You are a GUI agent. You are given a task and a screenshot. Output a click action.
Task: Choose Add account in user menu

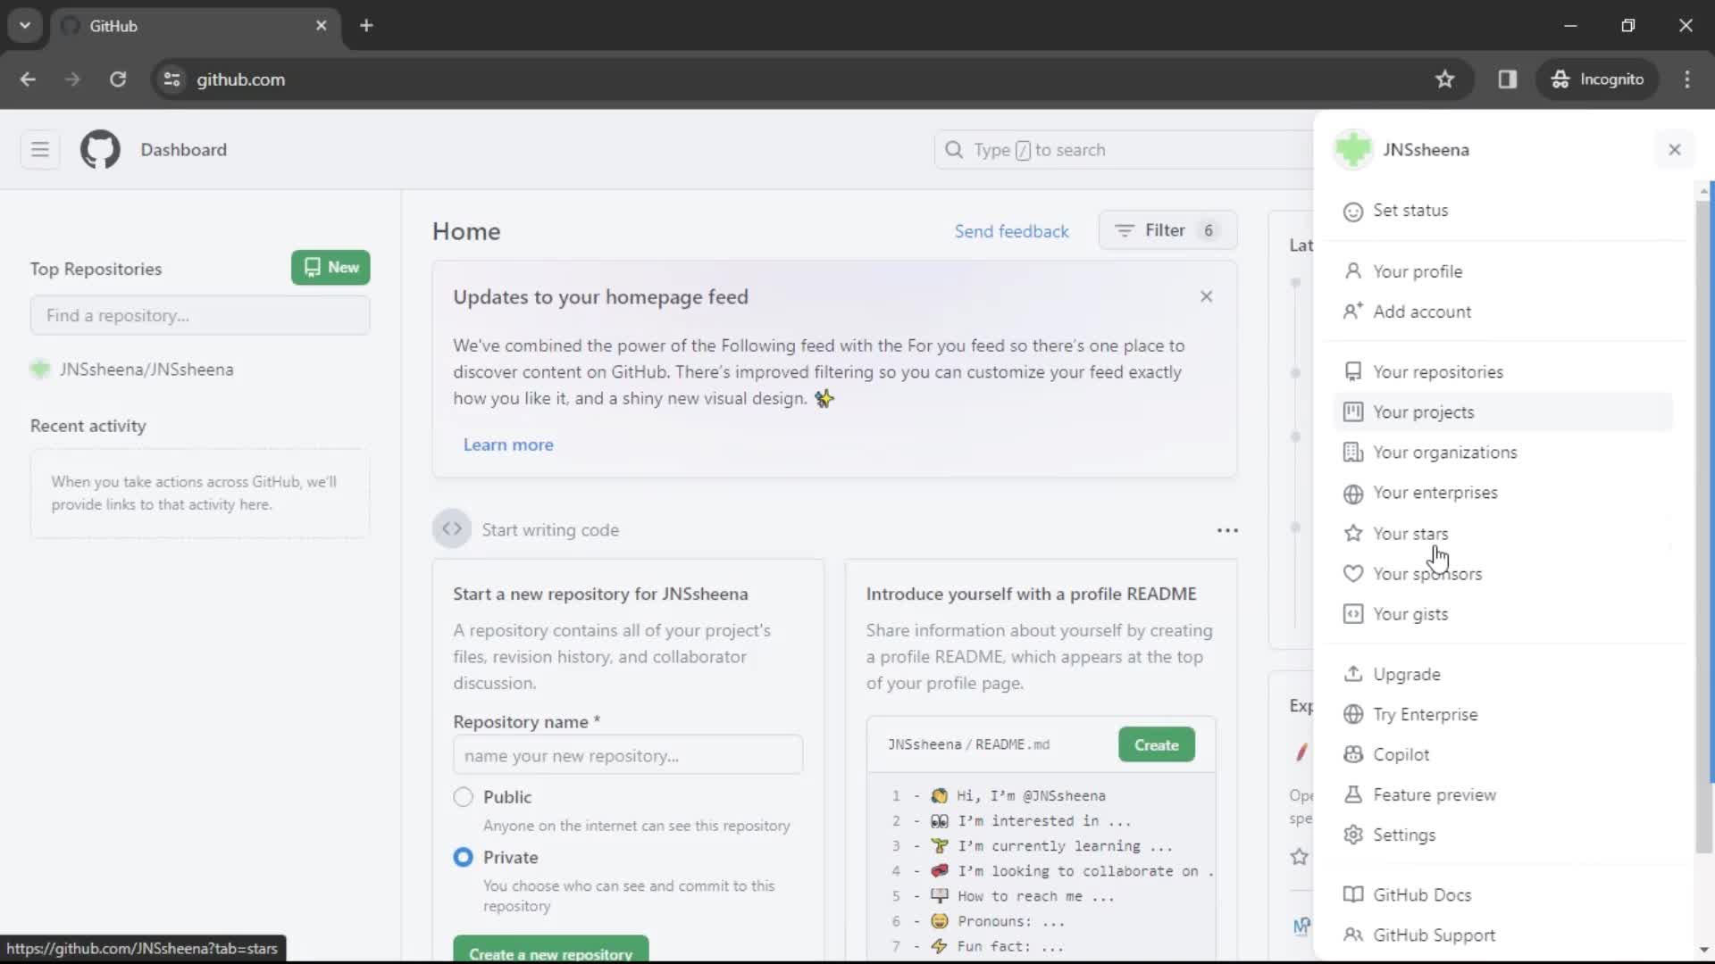[x=1503, y=312]
